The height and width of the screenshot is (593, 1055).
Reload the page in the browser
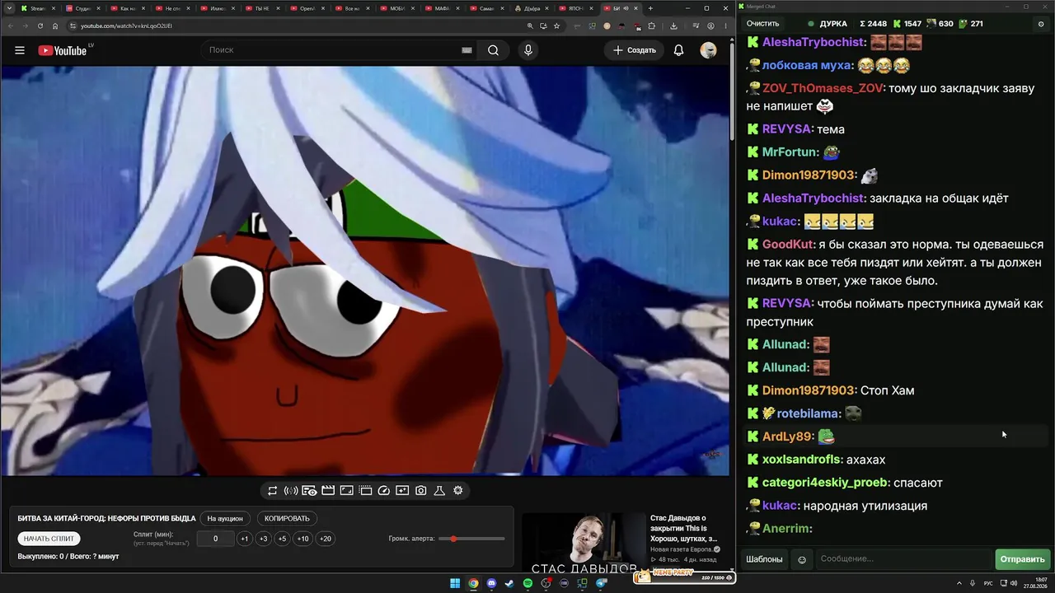tap(40, 26)
